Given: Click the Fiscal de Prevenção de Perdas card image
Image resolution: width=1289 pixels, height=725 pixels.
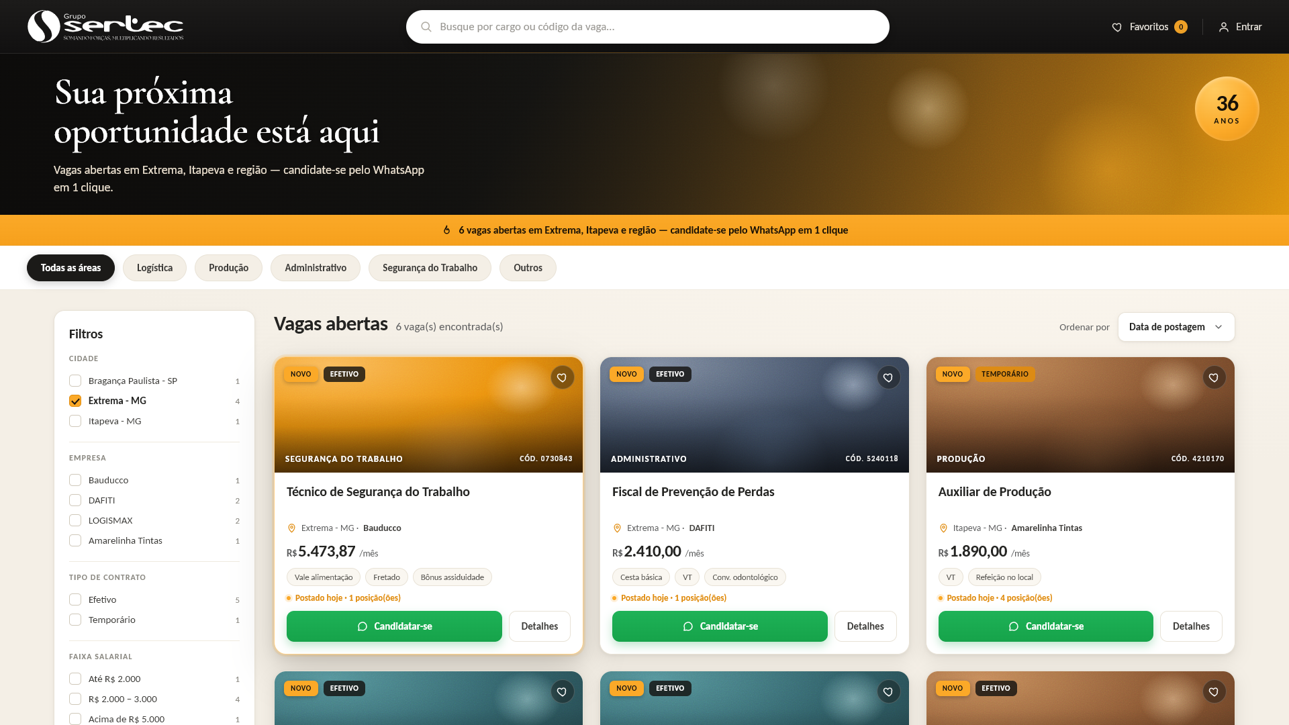Looking at the screenshot, I should click(755, 415).
